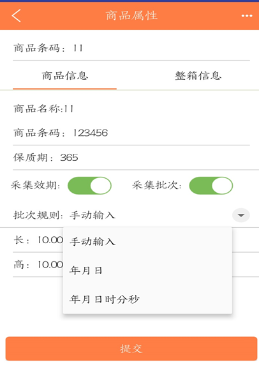Toggle the 采集效期 switch
Viewport: 259px width, 367px height.
tap(89, 186)
